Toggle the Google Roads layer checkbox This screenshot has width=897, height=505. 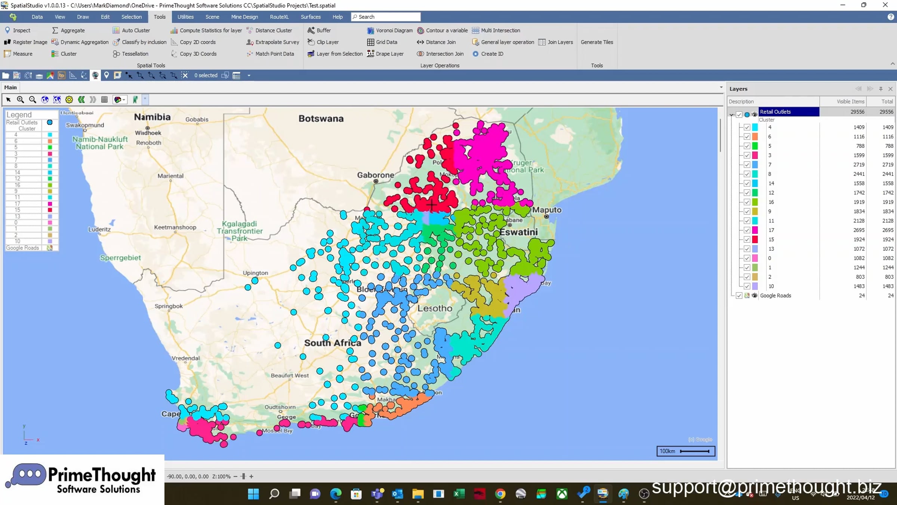[x=739, y=296]
